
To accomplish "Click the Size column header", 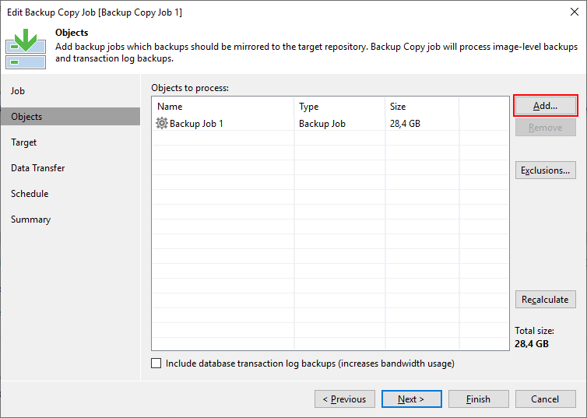I will pyautogui.click(x=422, y=107).
